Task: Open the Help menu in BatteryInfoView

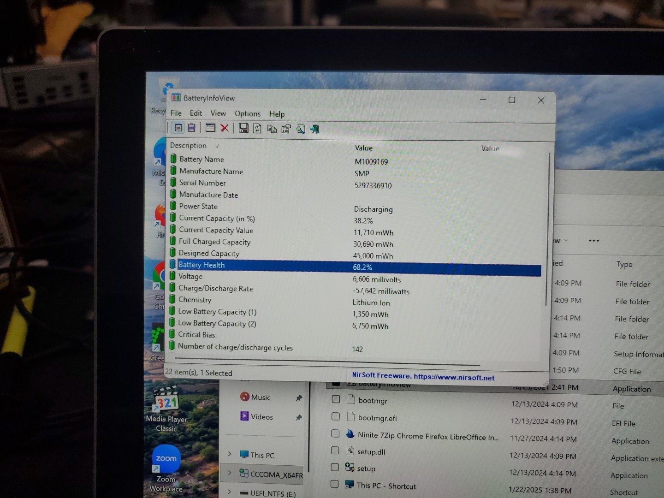Action: tap(277, 114)
